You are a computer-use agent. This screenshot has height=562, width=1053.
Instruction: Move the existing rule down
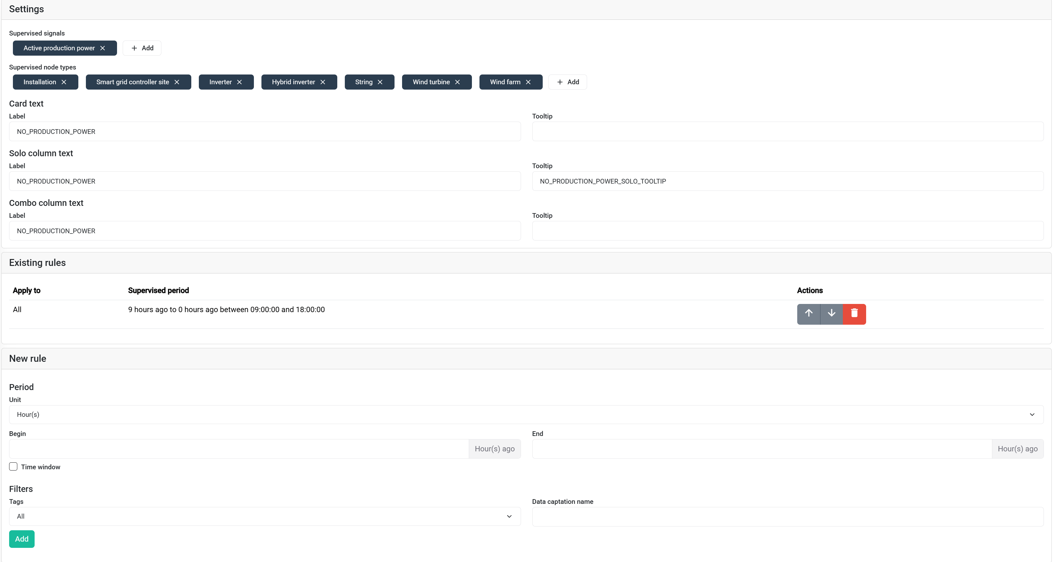[831, 314]
